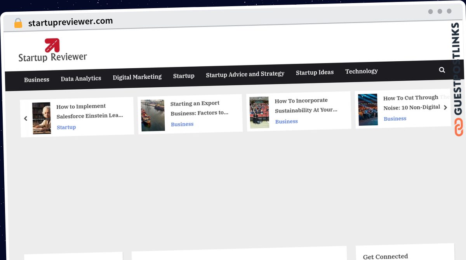Click the cargo port thumbnail

click(x=153, y=115)
